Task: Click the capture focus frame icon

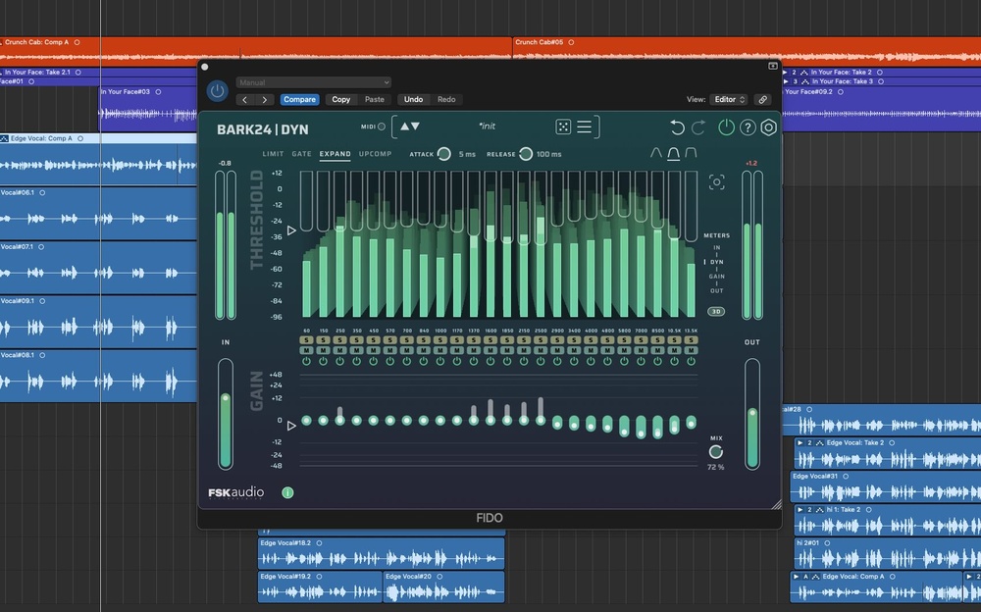Action: (x=717, y=182)
